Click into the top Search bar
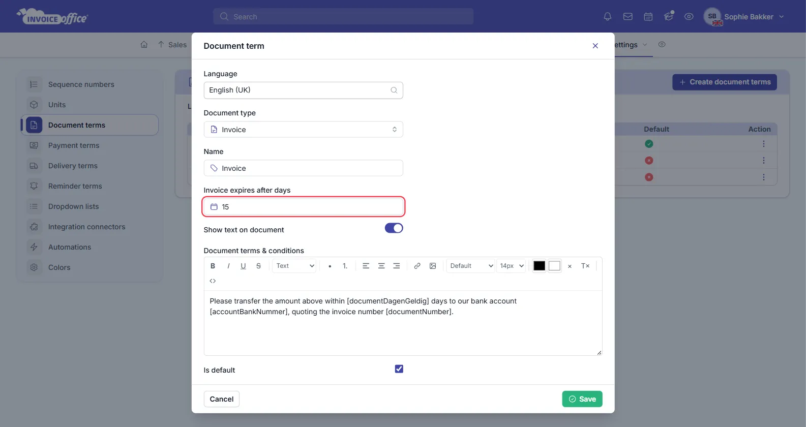The height and width of the screenshot is (427, 806). [344, 17]
